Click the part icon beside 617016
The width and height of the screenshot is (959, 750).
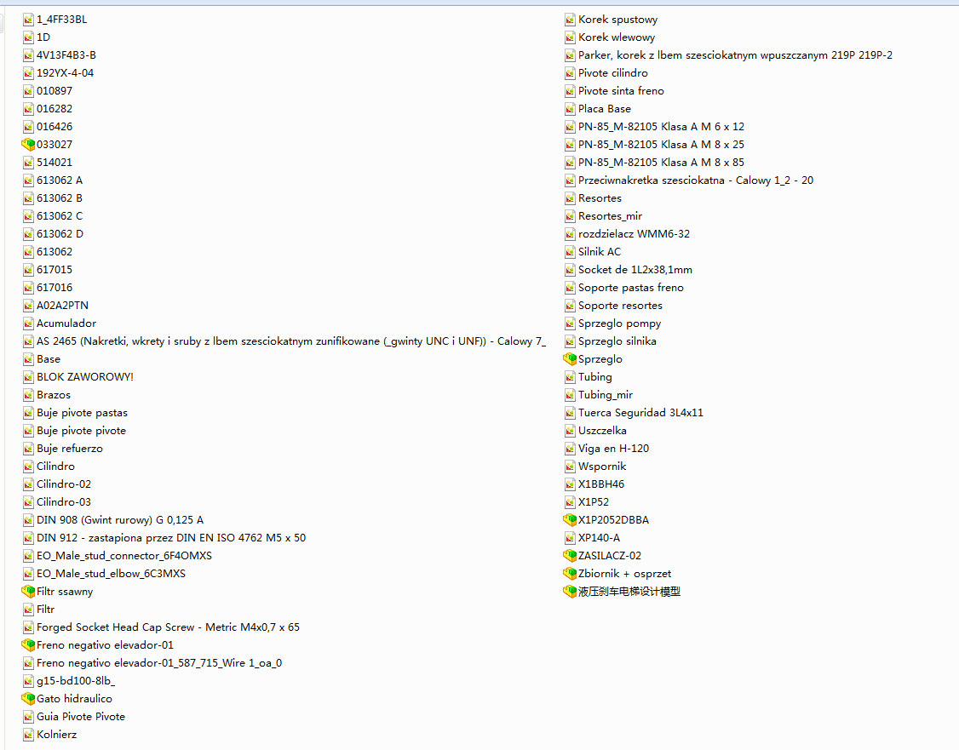[x=28, y=288]
